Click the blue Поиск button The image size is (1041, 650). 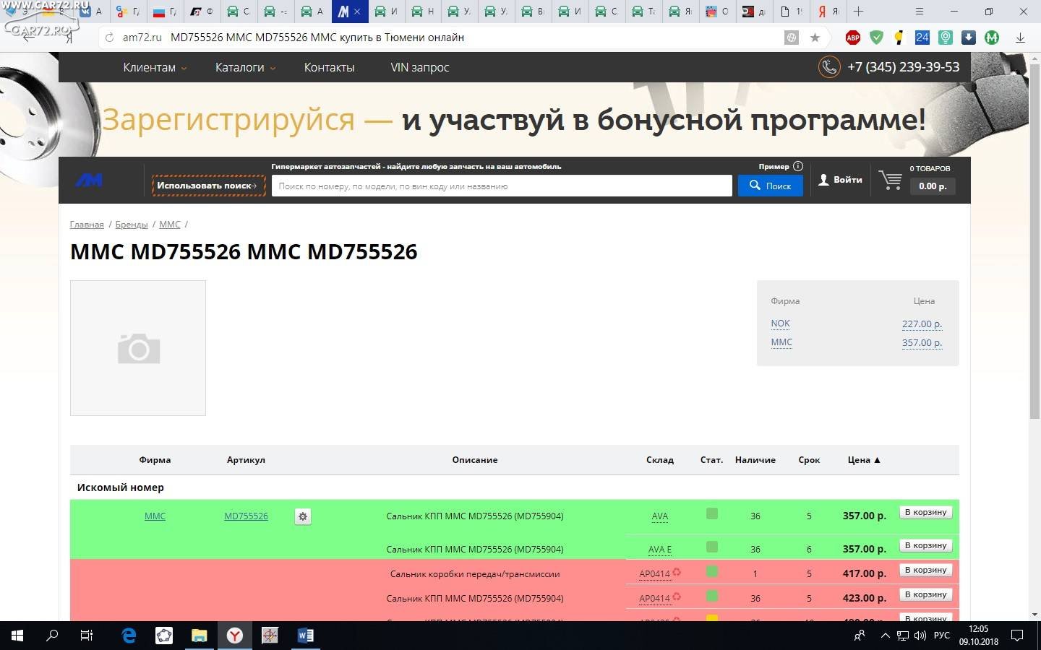coord(770,186)
